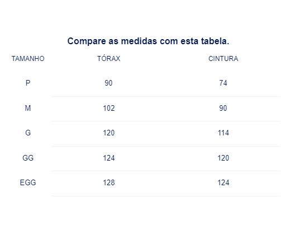Click cintura value 114
This screenshot has height=235, width=281.
(223, 133)
